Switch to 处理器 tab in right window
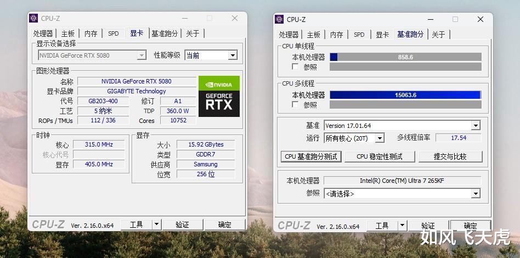Image resolution: width=520 pixels, height=258 pixels. click(x=289, y=35)
